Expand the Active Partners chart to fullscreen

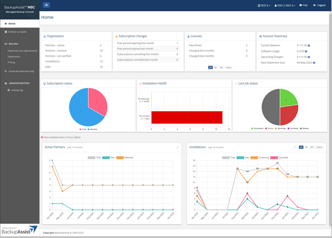(178, 147)
